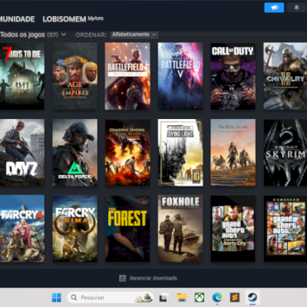The height and width of the screenshot is (307, 307).
Task: Click the download icon beside Gerenciar downloads
Action: (x=123, y=278)
